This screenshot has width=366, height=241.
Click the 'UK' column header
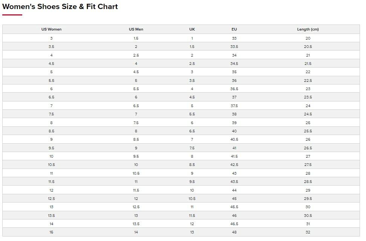(x=192, y=29)
